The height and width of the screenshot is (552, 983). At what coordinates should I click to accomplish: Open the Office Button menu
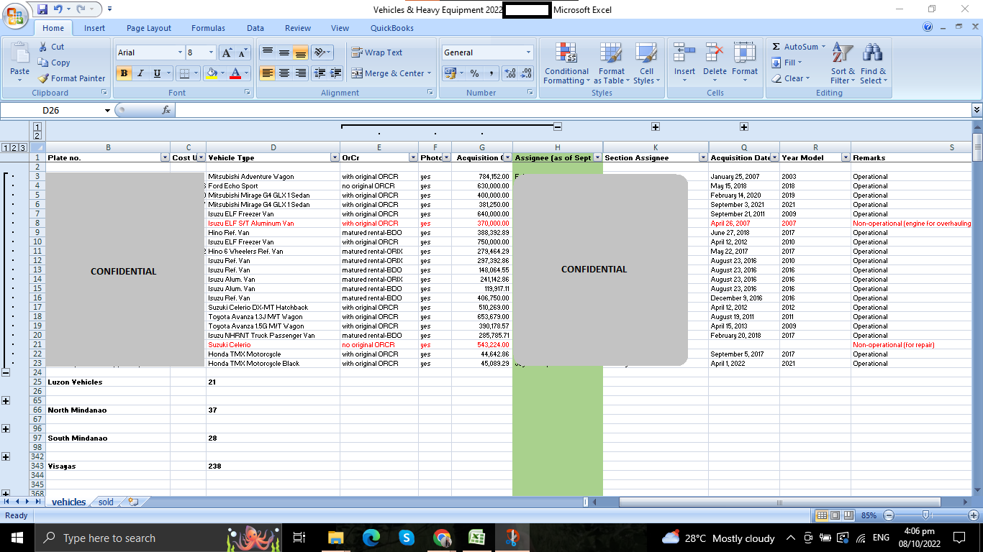coord(15,15)
